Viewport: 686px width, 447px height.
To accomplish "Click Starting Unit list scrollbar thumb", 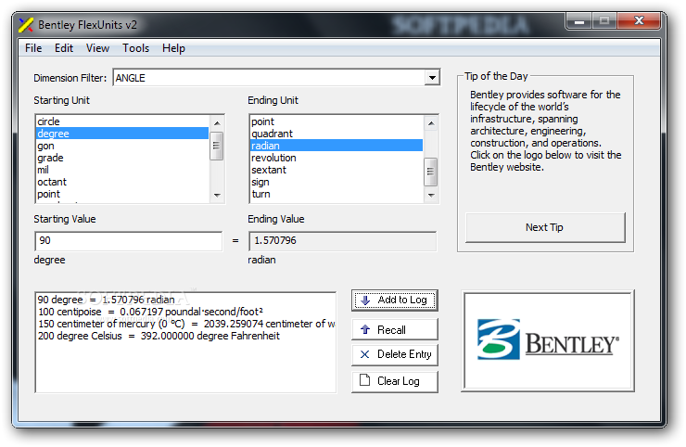I will tap(217, 146).
